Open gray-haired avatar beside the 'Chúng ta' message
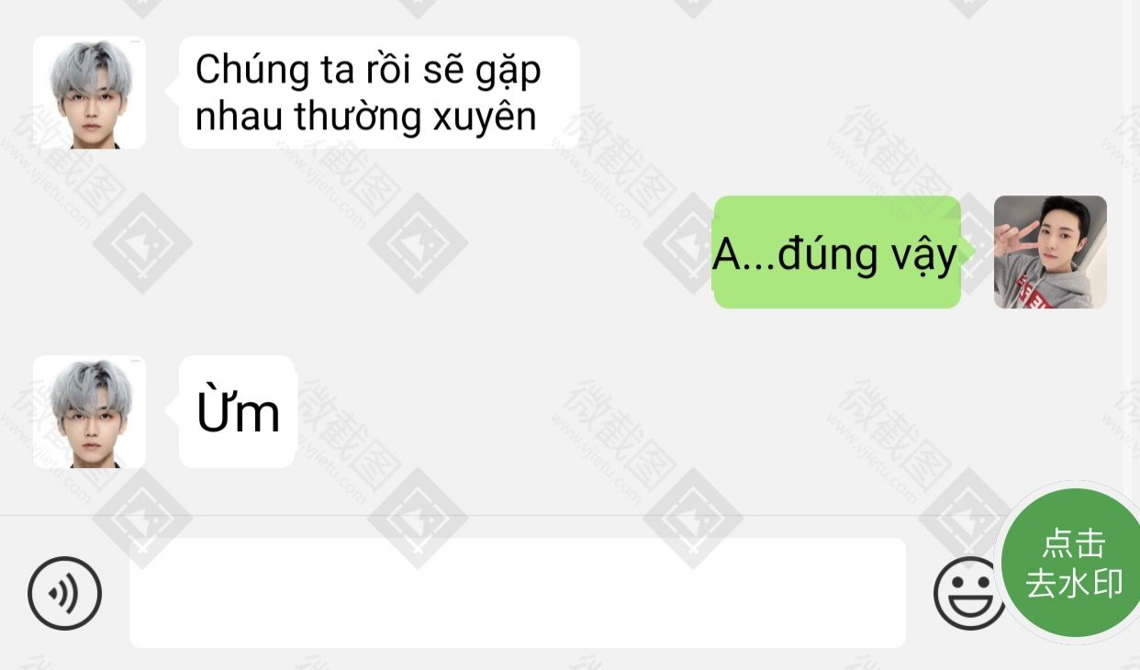This screenshot has height=670, width=1140. click(89, 93)
